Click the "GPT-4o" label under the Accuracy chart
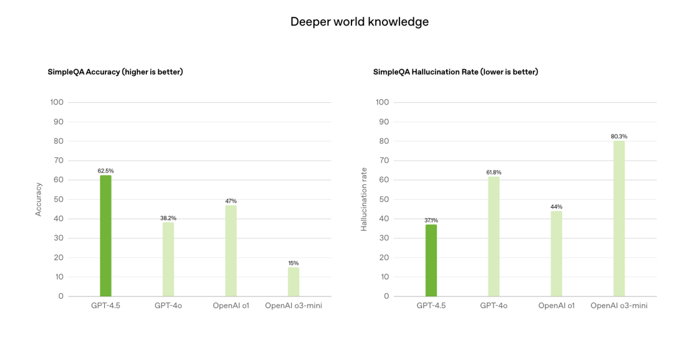Screen dimensions: 673x363 (x=168, y=306)
